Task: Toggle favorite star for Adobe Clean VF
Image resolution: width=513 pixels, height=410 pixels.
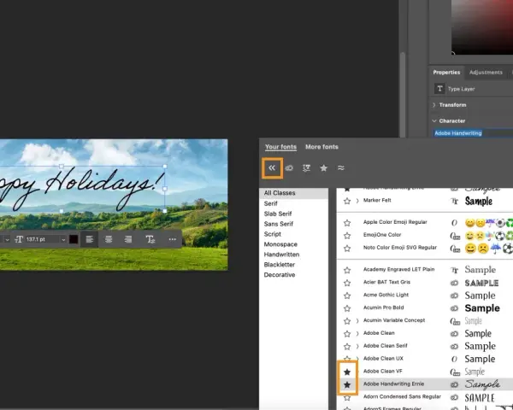Action: point(347,372)
